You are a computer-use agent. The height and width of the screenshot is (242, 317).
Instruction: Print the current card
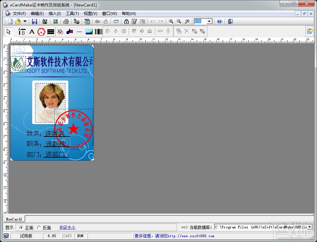coord(66,21)
